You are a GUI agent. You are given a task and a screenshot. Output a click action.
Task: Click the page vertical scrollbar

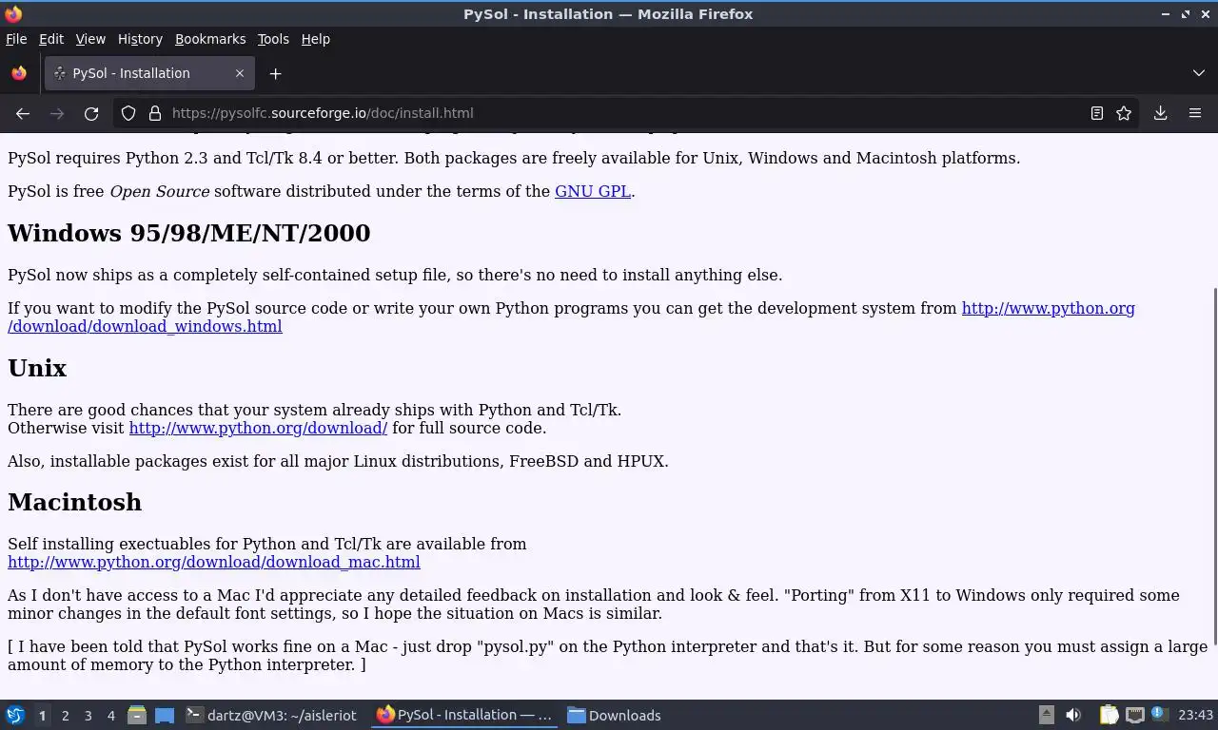(x=1213, y=466)
